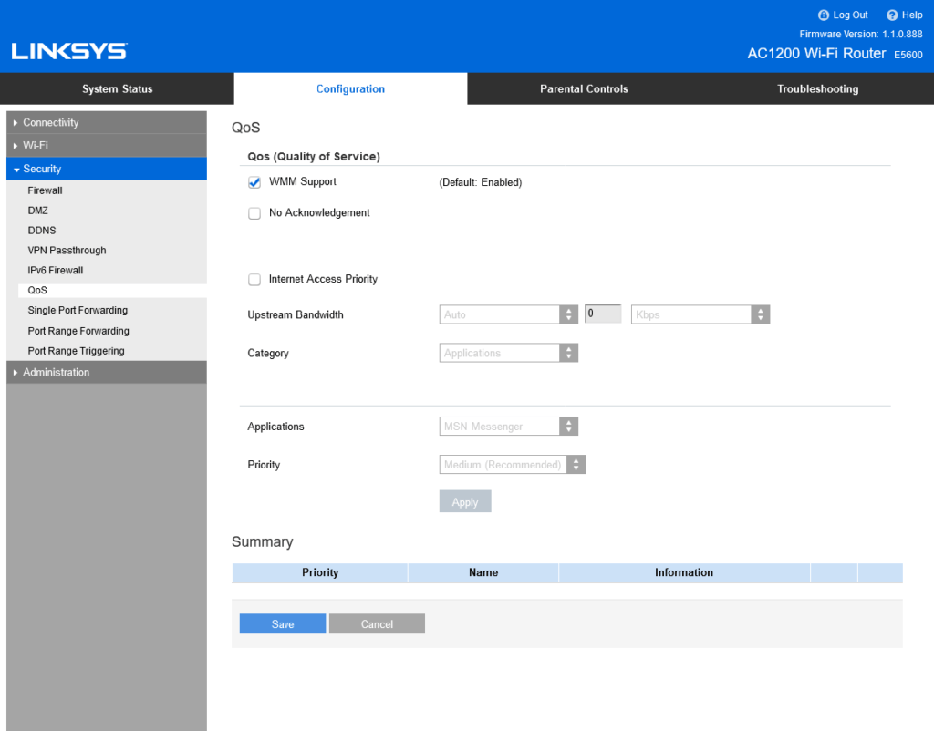
Task: Switch to the System Status tab
Action: point(118,88)
